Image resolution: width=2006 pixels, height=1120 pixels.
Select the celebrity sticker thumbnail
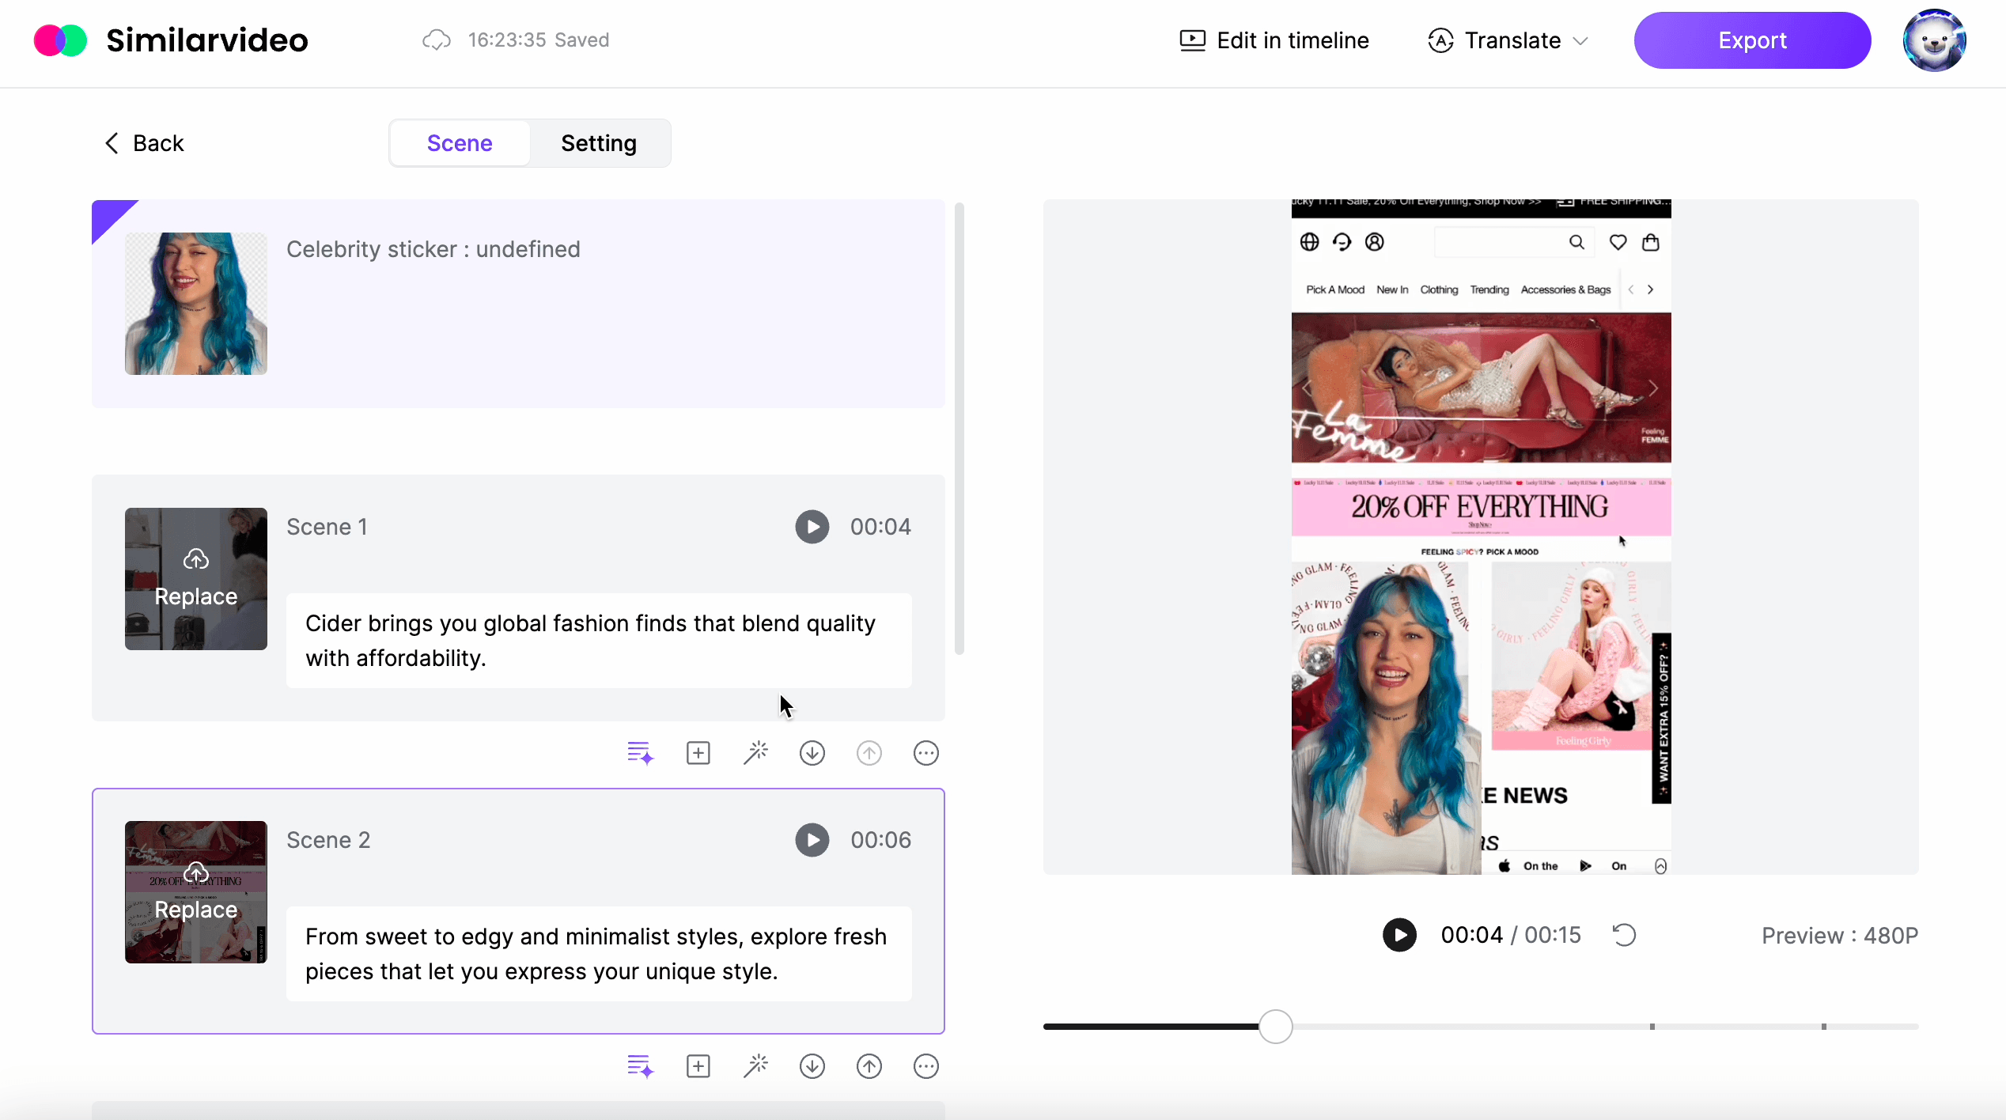196,304
